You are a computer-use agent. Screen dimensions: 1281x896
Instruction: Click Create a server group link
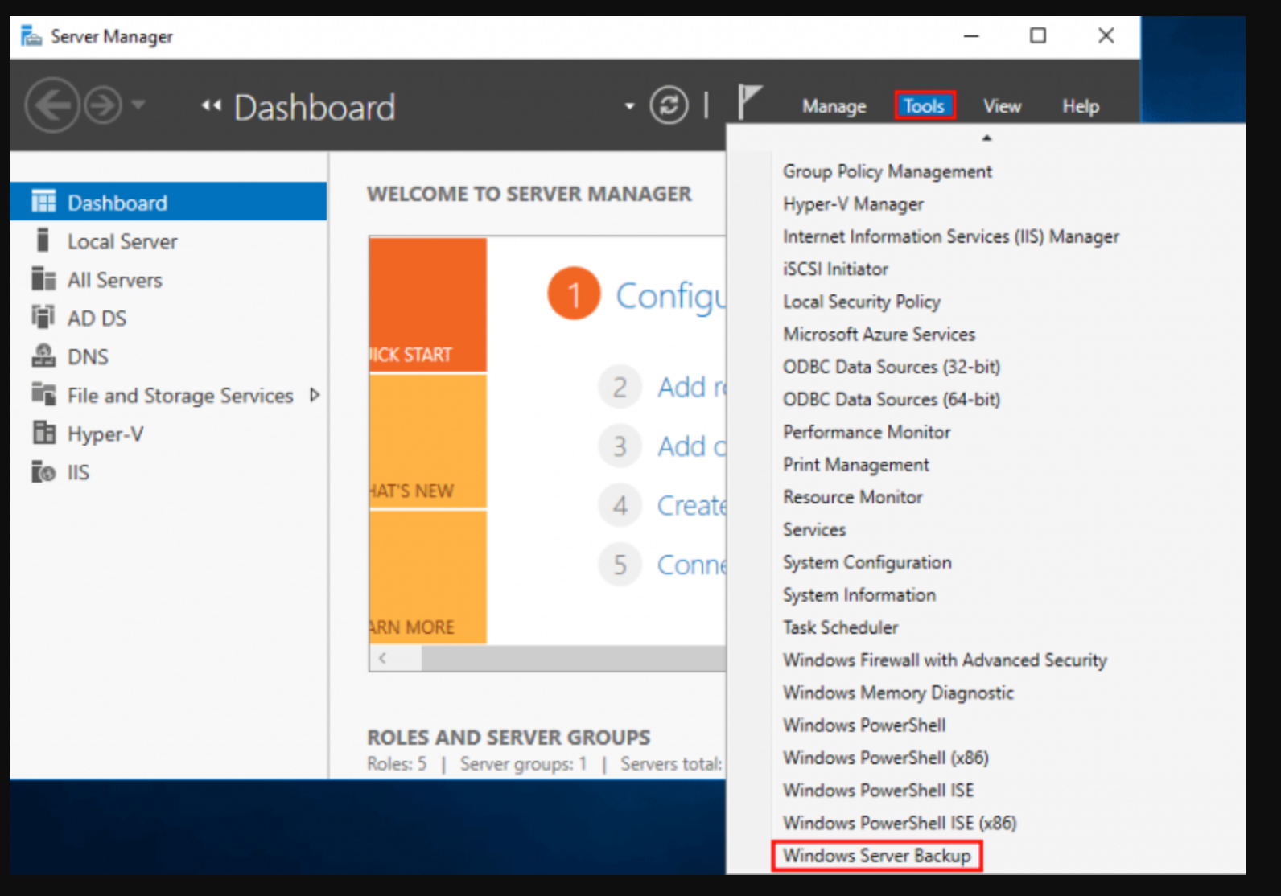point(691,506)
